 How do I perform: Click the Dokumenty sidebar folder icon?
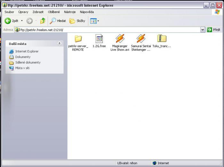tap(12, 57)
